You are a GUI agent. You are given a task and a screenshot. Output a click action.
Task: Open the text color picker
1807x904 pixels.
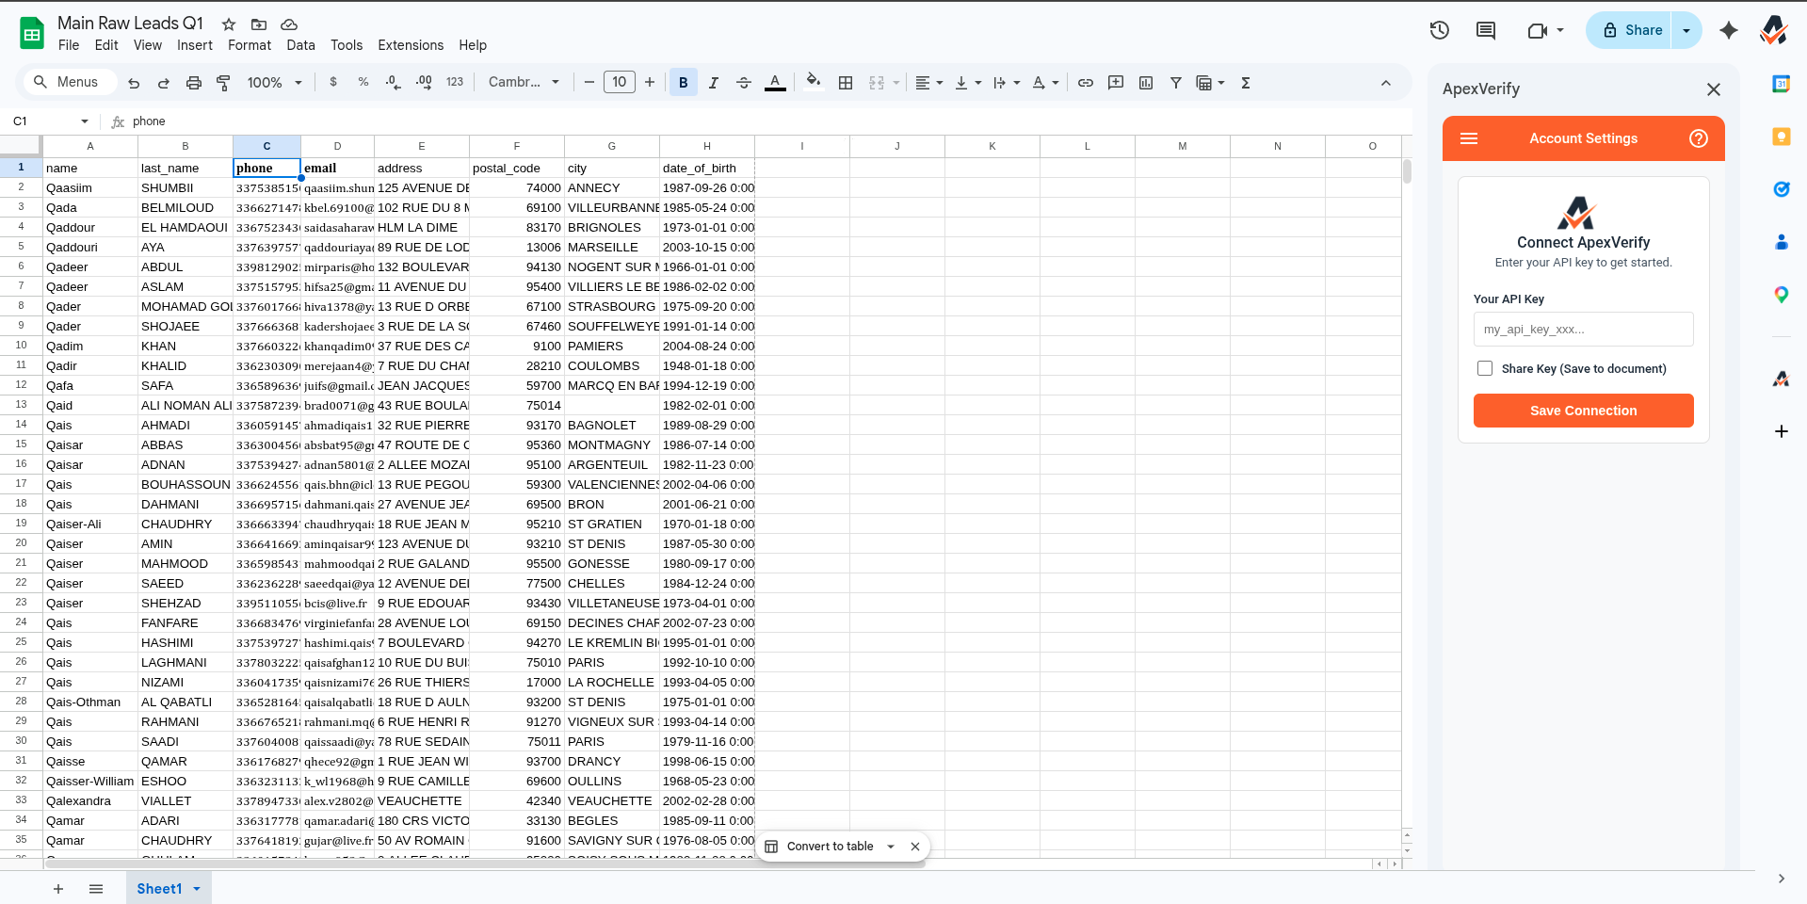pyautogui.click(x=774, y=82)
